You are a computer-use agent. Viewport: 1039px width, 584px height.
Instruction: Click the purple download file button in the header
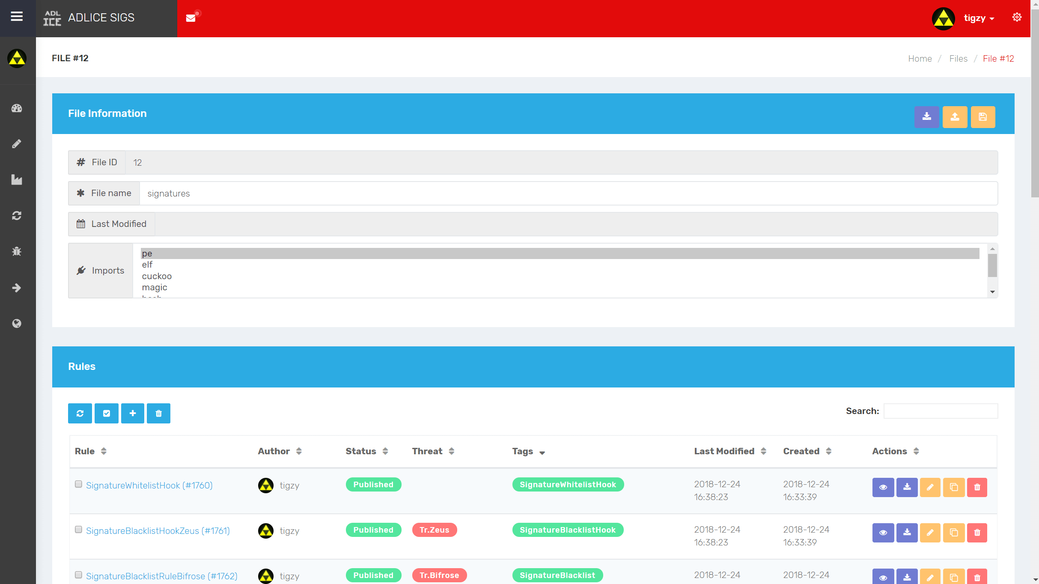point(926,117)
